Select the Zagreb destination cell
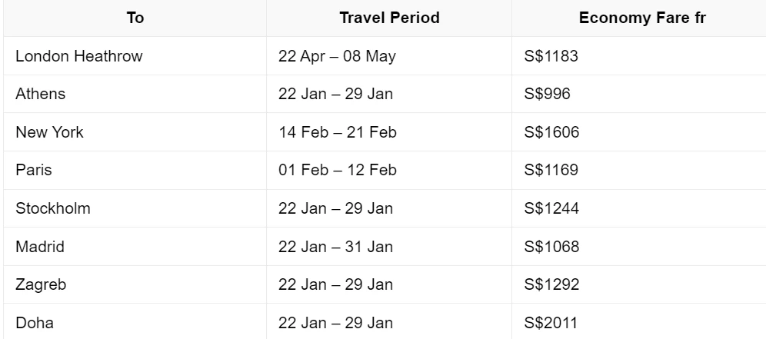766x339 pixels. pyautogui.click(x=135, y=284)
